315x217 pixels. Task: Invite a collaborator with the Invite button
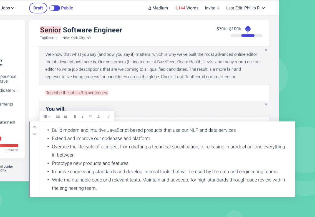[212, 8]
